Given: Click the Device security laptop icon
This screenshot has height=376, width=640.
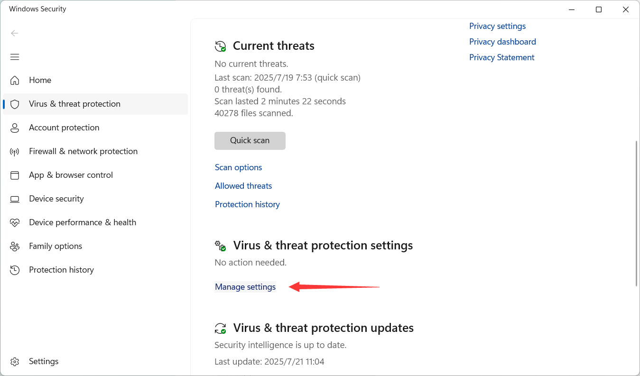Looking at the screenshot, I should (15, 199).
